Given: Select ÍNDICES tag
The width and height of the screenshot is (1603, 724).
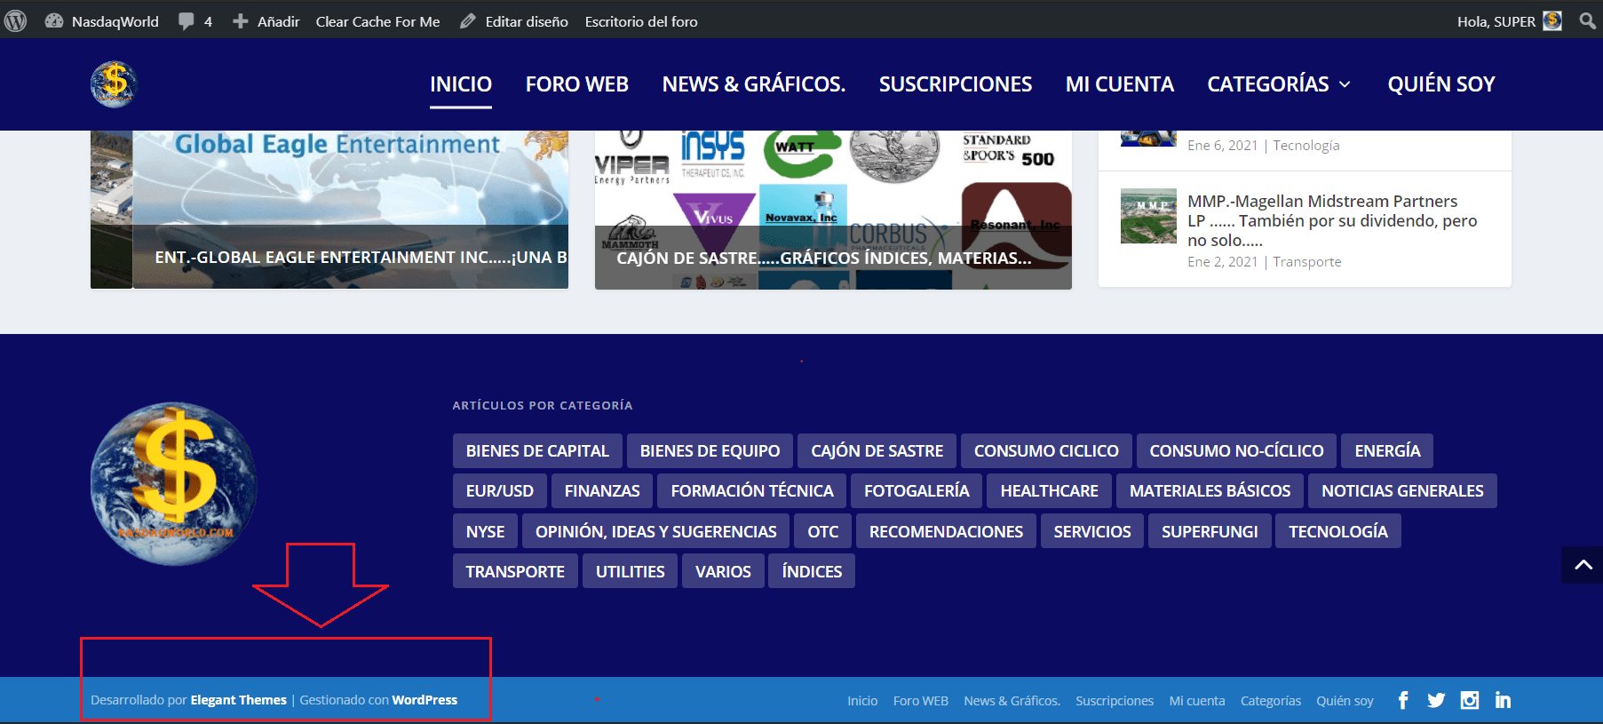Looking at the screenshot, I should coord(812,572).
